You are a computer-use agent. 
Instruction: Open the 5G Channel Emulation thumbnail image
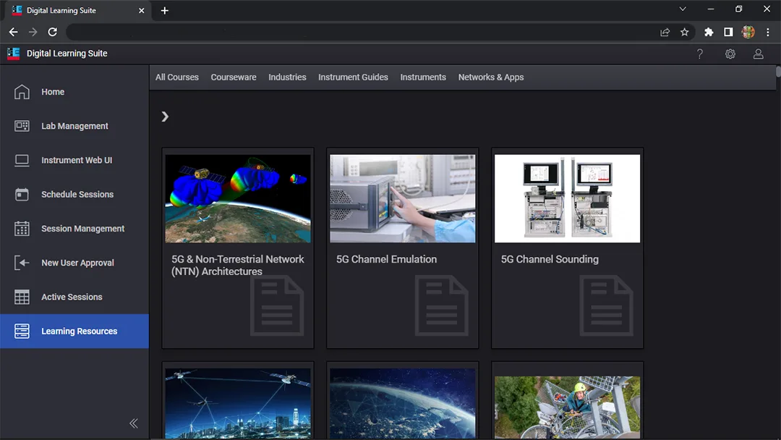(403, 198)
